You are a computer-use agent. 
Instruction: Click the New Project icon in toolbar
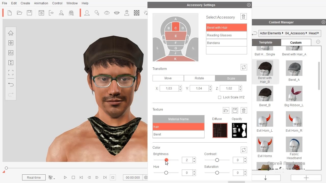[x=10, y=13]
